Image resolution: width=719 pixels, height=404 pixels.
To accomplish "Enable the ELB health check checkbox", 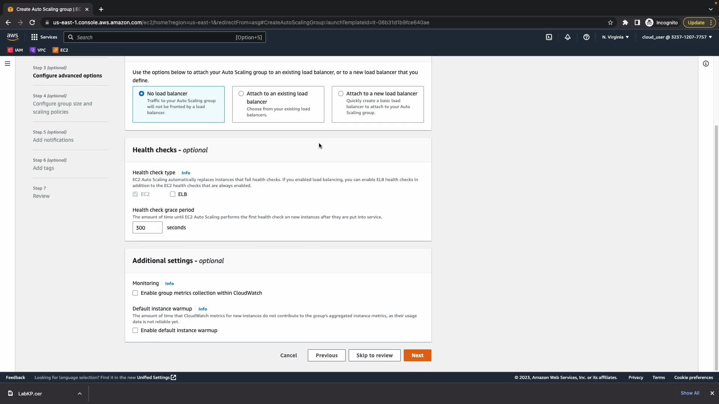I will coord(173,194).
